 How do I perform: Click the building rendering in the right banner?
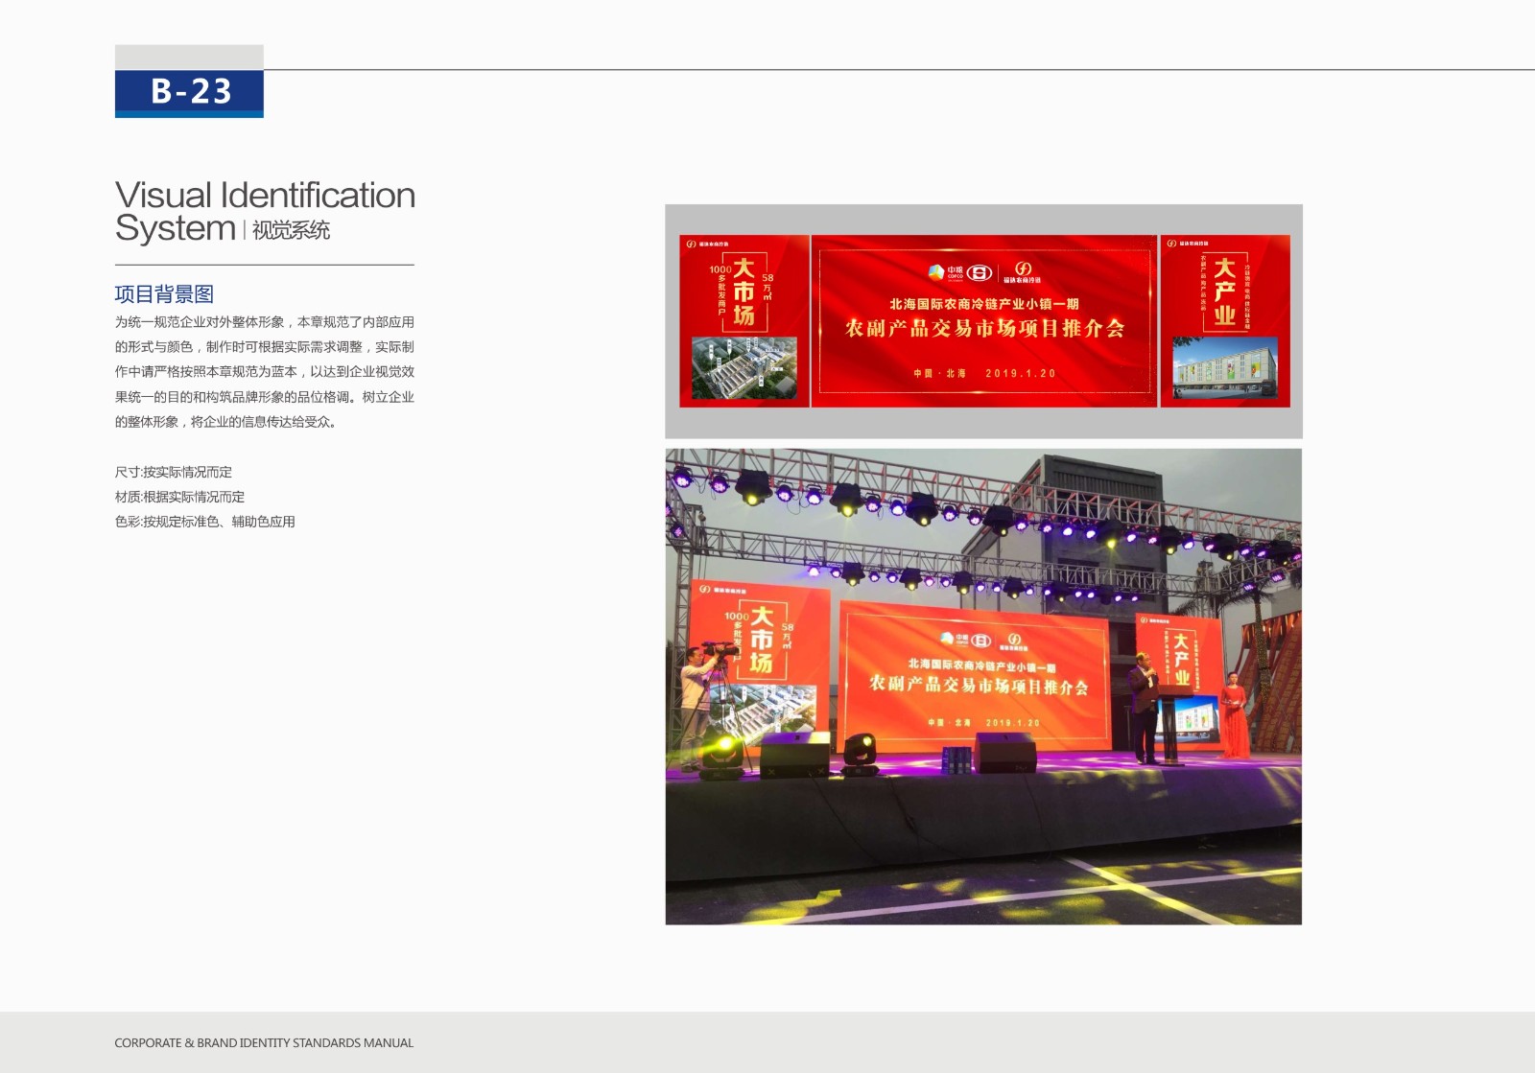tap(1224, 368)
